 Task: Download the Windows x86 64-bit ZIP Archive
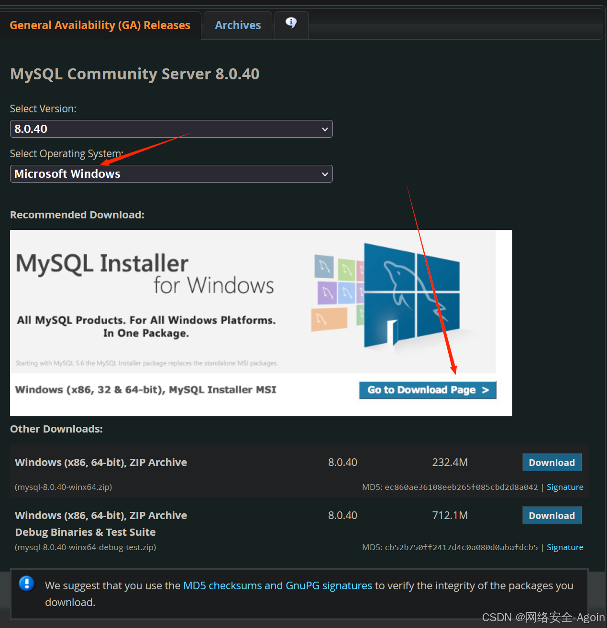pyautogui.click(x=552, y=462)
